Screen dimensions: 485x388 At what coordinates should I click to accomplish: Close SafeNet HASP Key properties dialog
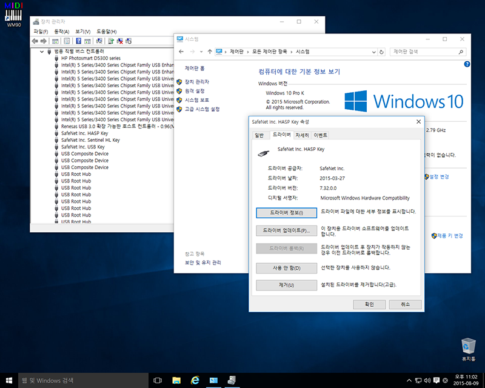point(418,122)
